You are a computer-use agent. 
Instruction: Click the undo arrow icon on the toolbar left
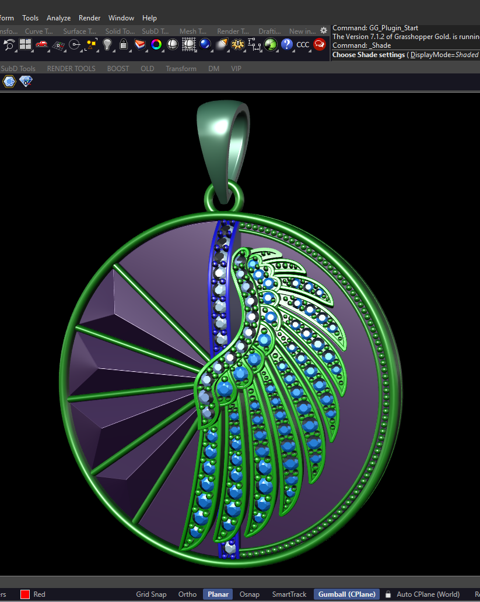click(x=9, y=44)
